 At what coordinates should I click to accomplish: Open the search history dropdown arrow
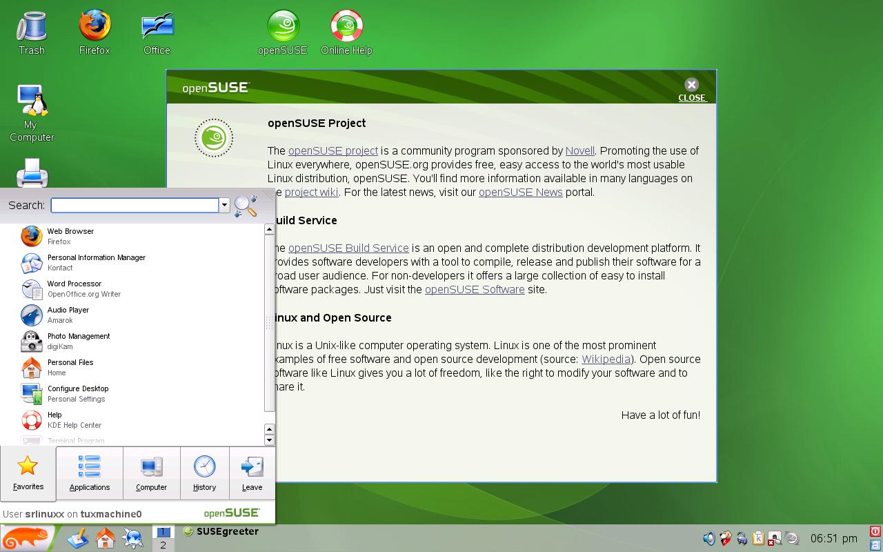224,205
